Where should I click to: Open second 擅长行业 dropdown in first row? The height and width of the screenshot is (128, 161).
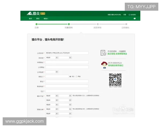(65, 96)
